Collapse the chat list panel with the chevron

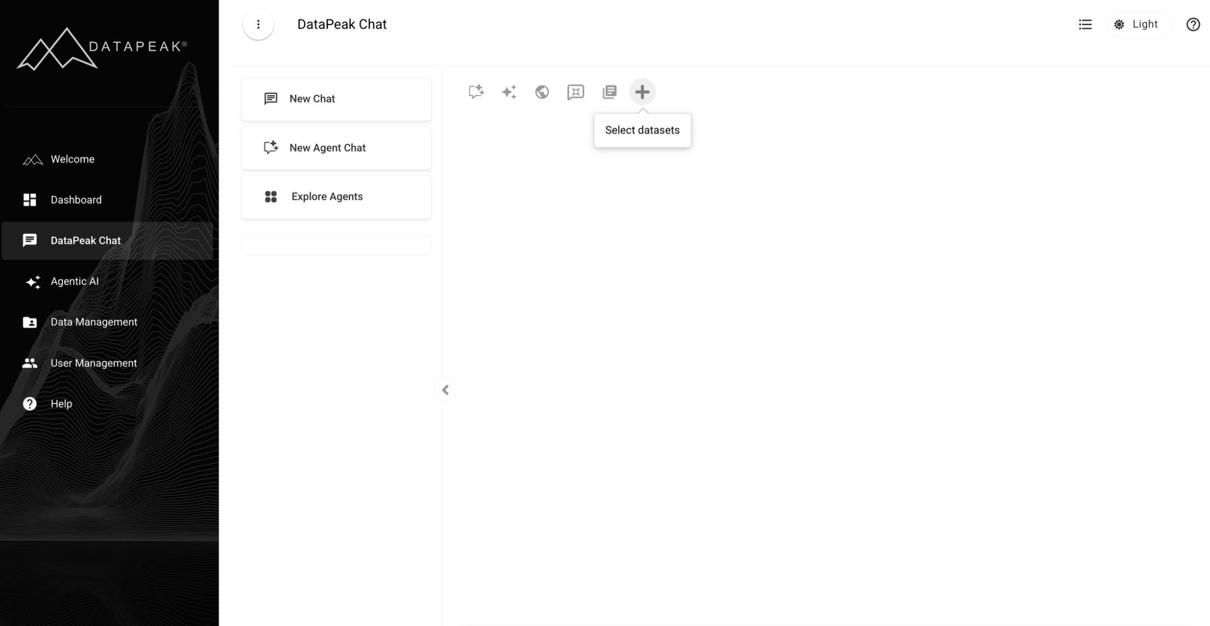(445, 389)
